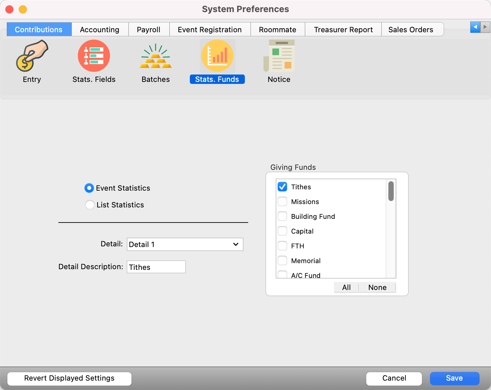This screenshot has height=390, width=491.
Task: Open the Treasurer Report tab
Action: [343, 30]
